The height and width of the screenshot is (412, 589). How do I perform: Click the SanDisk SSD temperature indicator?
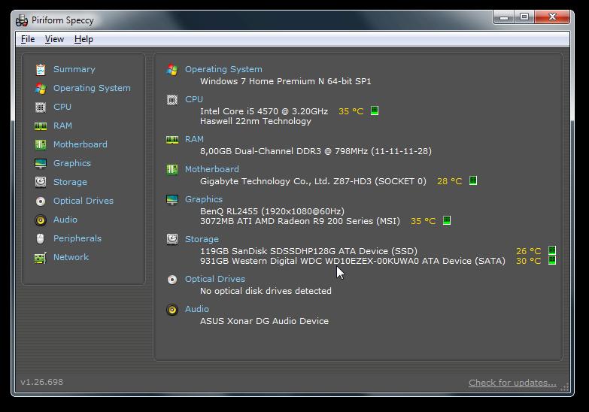click(552, 250)
